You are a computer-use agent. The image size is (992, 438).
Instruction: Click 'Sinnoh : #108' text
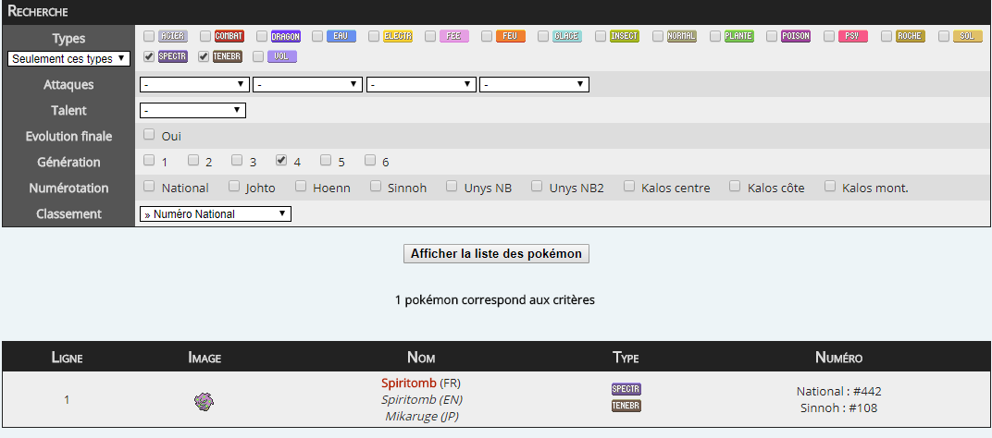click(839, 408)
